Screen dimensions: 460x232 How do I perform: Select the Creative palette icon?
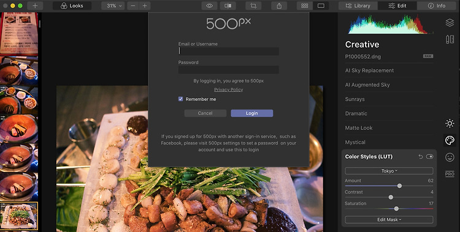tap(450, 140)
